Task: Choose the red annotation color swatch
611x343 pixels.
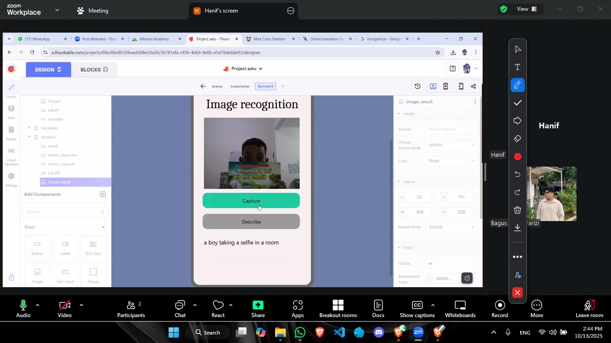Action: [518, 157]
